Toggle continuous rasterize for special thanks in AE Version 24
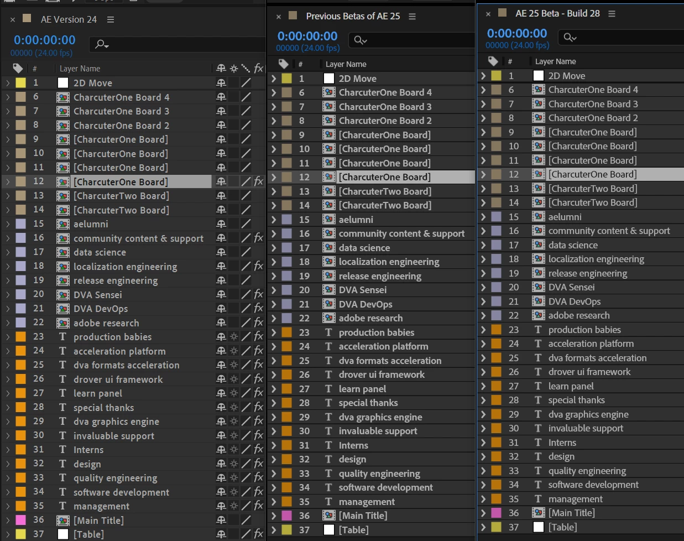 (234, 407)
